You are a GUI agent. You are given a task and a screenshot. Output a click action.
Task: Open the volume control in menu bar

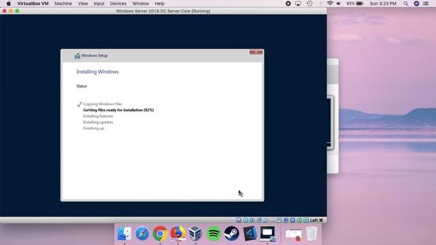pos(339,3)
